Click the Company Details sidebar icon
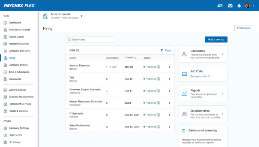 (5, 65)
